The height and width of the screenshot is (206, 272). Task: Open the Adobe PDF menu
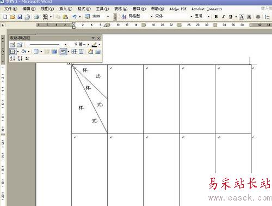tap(178, 9)
